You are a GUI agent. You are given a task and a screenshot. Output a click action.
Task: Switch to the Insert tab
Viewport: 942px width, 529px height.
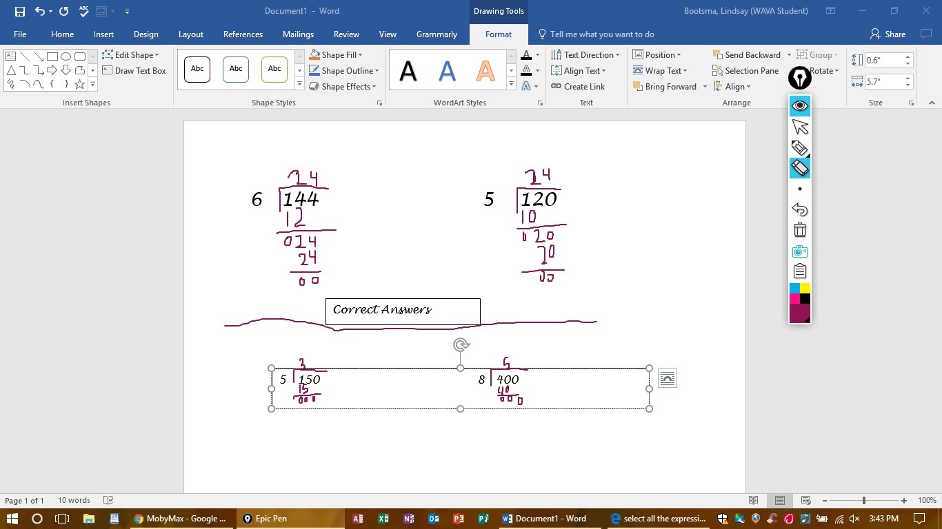click(x=103, y=34)
